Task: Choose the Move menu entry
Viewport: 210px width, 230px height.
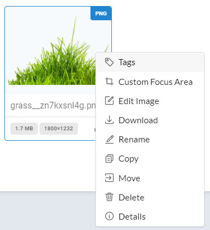Action: coord(150,178)
